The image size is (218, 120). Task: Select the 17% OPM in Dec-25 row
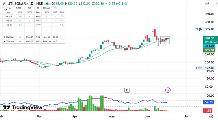pos(62,17)
